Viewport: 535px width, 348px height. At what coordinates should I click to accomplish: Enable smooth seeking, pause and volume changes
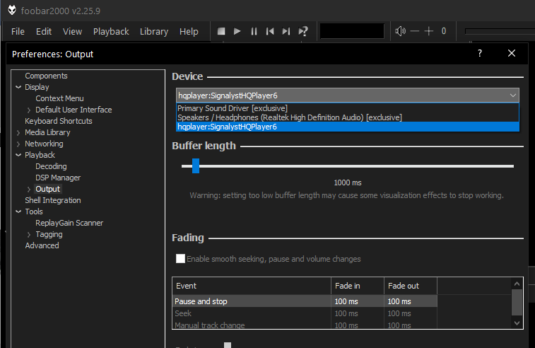pyautogui.click(x=180, y=258)
